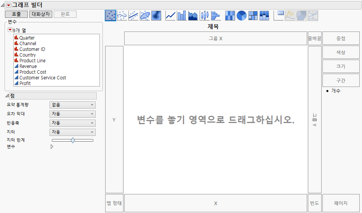Open the red triangle menu beside 9개 열

pos(10,30)
